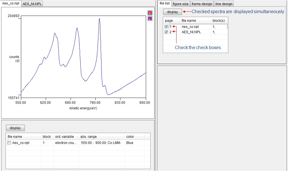Check the Aes_co.npl box in the lower table

click(9, 143)
